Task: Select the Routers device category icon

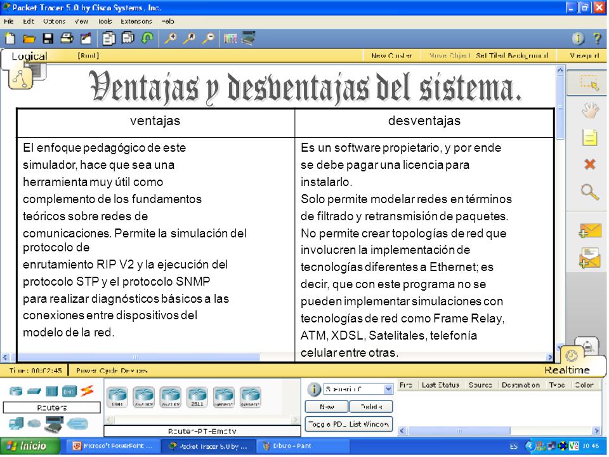Action: [16, 391]
